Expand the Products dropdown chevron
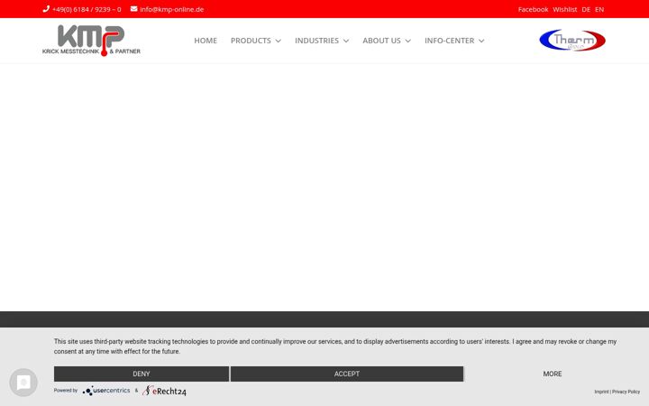The image size is (649, 406). (x=279, y=41)
